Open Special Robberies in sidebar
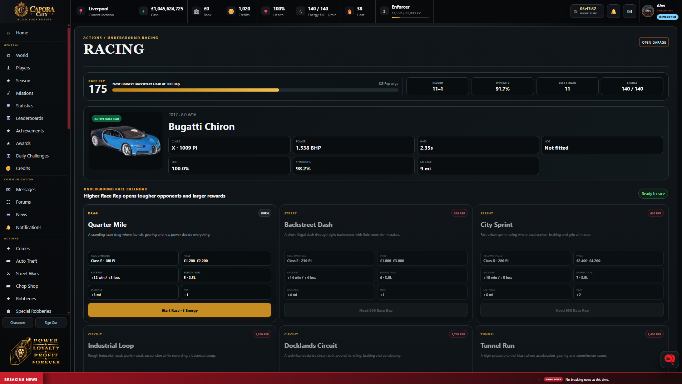This screenshot has height=384, width=682. [34, 311]
